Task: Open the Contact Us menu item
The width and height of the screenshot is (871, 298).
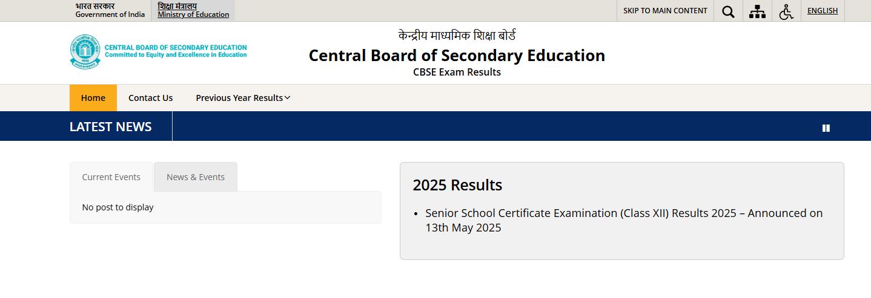Action: point(150,98)
